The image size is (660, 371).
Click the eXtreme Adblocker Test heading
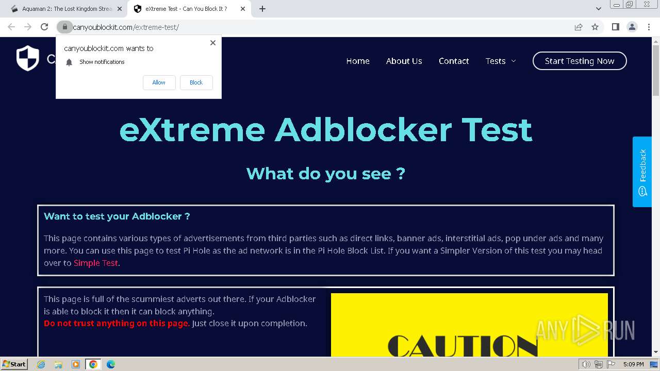click(326, 130)
